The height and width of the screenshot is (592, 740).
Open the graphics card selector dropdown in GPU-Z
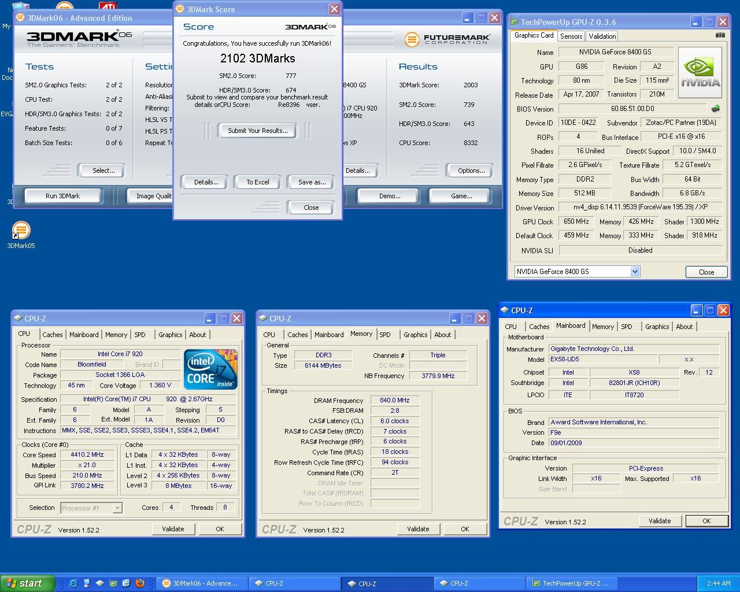coord(635,272)
